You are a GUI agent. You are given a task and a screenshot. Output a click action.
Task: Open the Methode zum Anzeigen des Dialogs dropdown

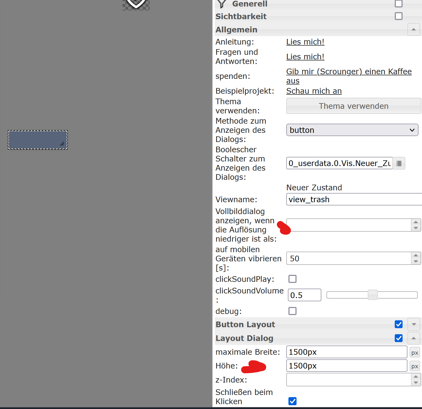tap(352, 130)
